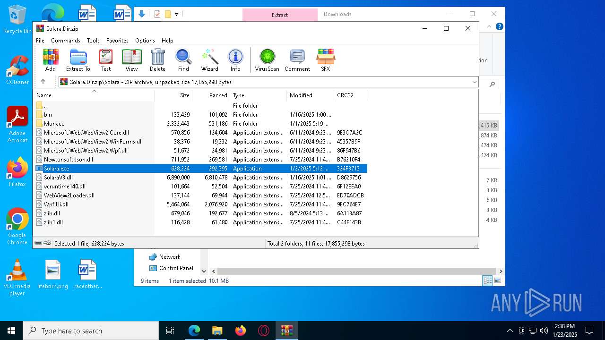Select Microsoft.Web.WebView2.Core.dll
This screenshot has width=605, height=340.
click(x=201, y=133)
